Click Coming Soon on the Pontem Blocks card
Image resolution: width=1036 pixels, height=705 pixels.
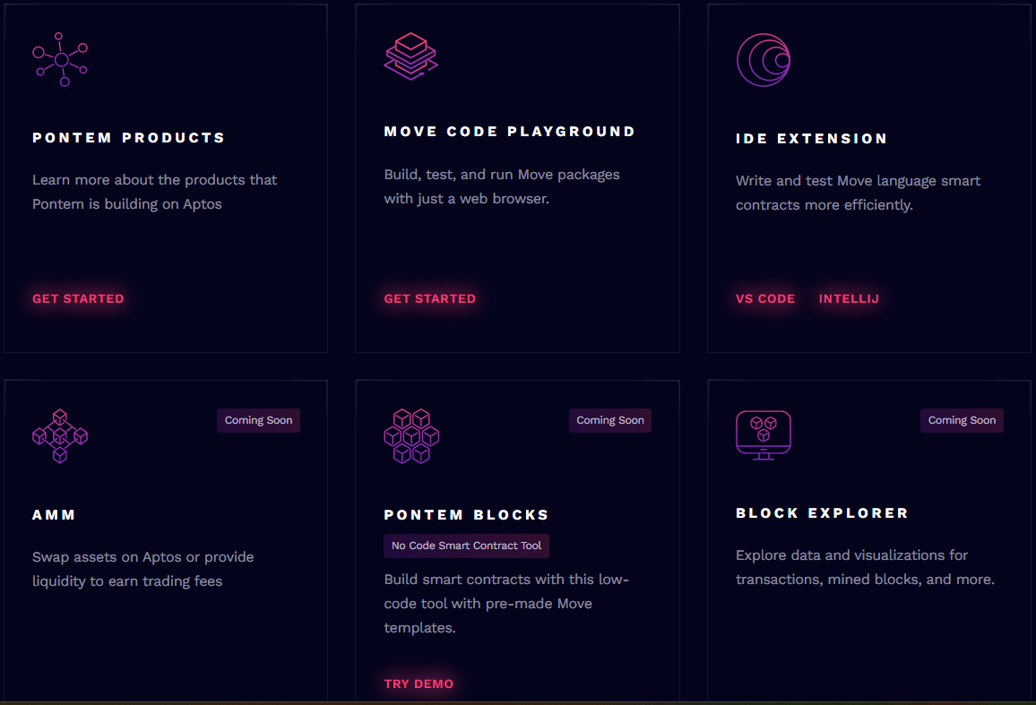[610, 420]
